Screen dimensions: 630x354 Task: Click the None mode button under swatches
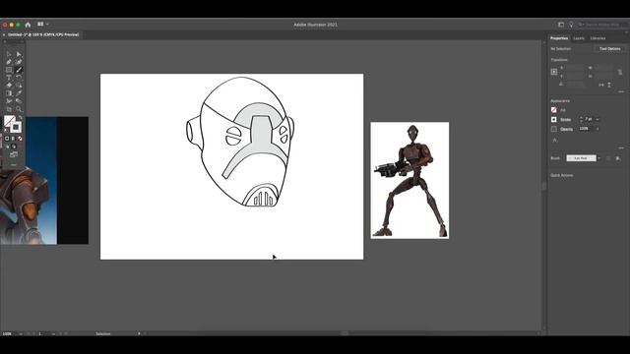[x=20, y=139]
